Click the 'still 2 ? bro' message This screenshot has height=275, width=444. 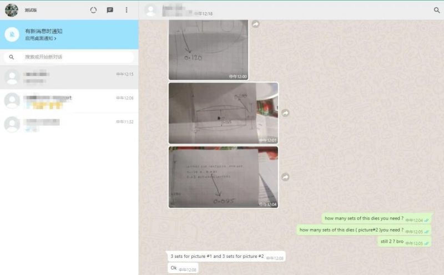405,242
